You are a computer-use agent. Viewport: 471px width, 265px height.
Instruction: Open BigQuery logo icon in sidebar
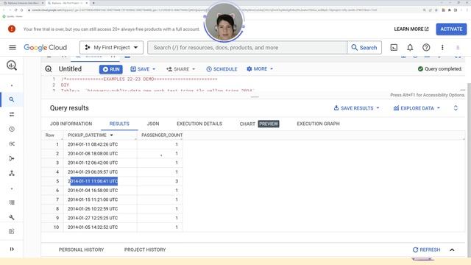12,66
